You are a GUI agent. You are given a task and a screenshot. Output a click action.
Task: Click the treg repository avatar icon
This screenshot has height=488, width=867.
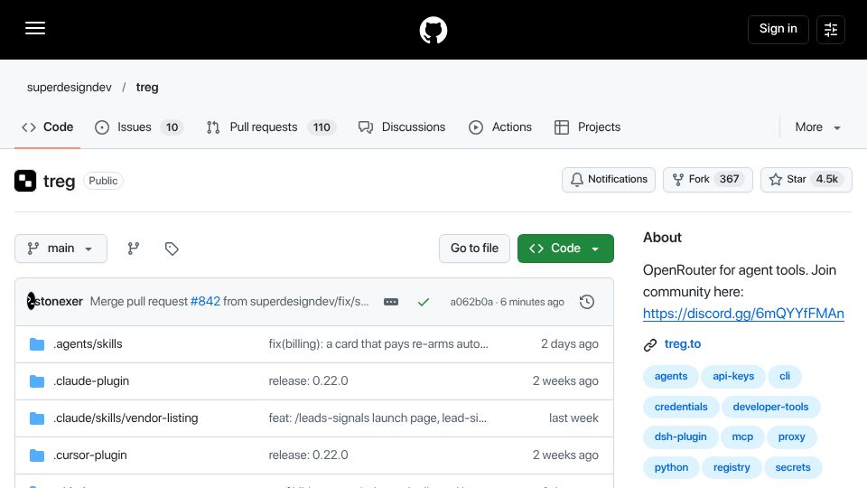pyautogui.click(x=25, y=181)
